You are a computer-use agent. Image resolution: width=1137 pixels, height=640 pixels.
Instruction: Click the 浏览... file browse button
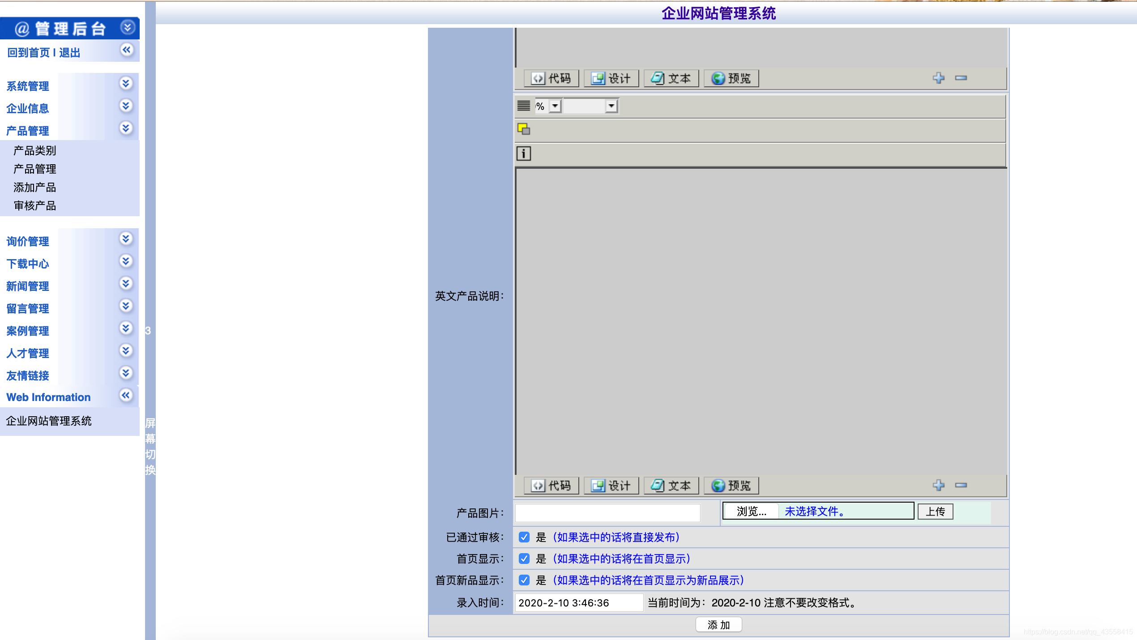752,512
